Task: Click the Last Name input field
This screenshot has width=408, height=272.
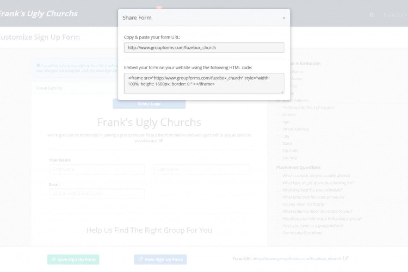Action: tap(202, 169)
